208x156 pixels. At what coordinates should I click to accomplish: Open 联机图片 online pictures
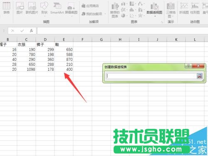(32, 8)
